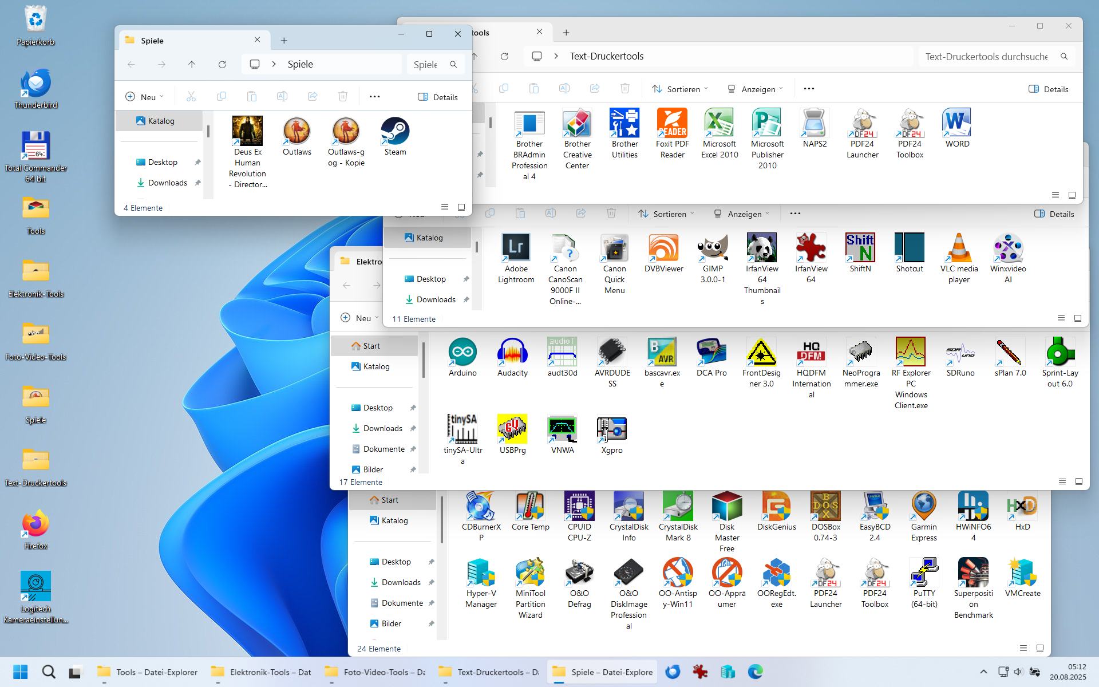The height and width of the screenshot is (687, 1099).
Task: Open the Adobe Lightroom shortcut
Action: pos(516,247)
